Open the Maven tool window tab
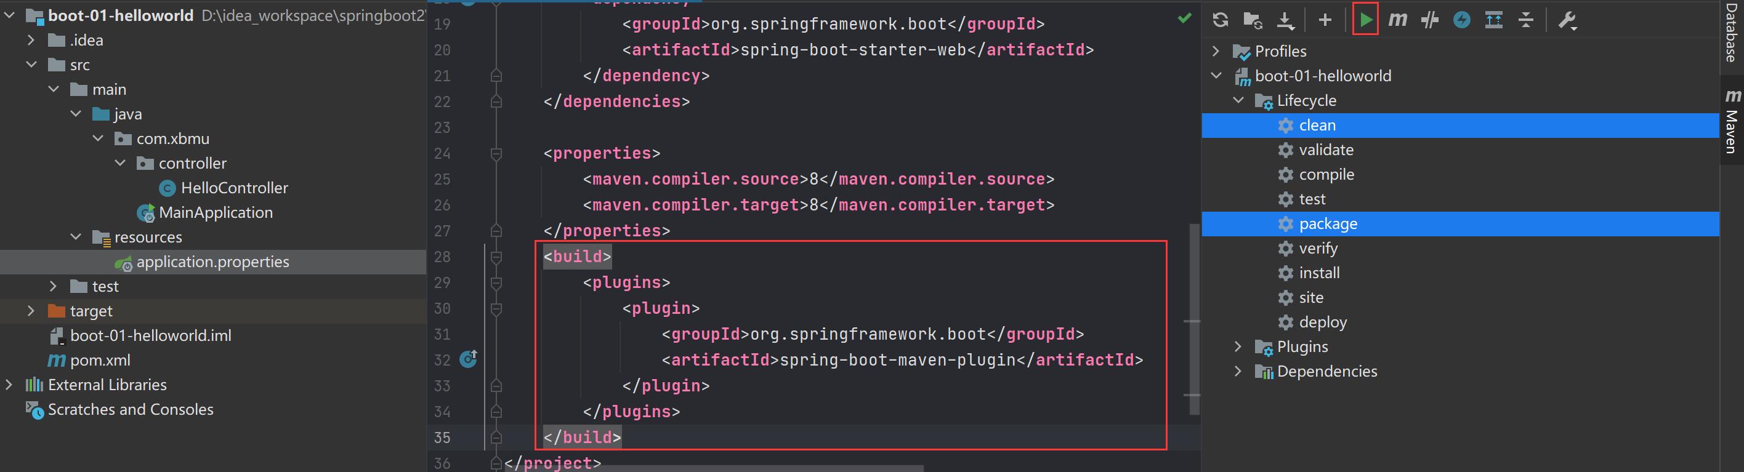1744x472 pixels. point(1731,122)
